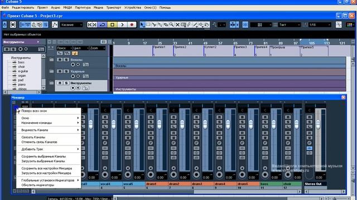Open the Такт grid type dropdown
Viewport: 357px width, 200px height.
pos(290,24)
